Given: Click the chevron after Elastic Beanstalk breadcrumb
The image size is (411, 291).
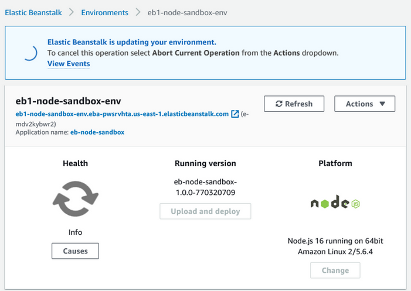Looking at the screenshot, I should pos(72,12).
